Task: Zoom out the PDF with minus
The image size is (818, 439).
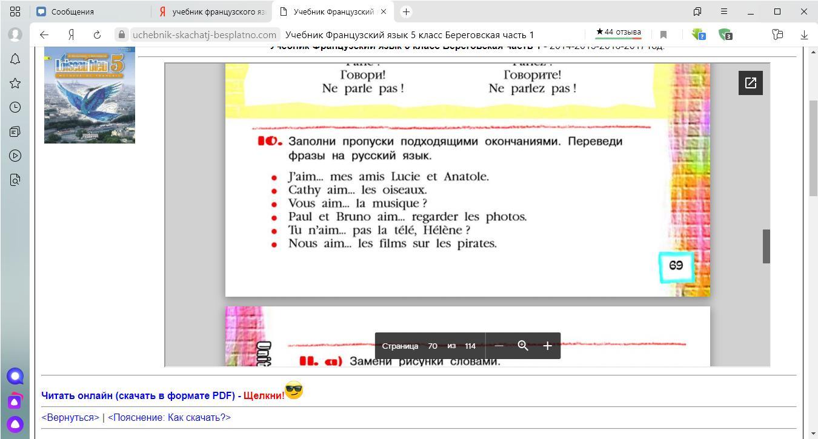Action: pyautogui.click(x=499, y=346)
